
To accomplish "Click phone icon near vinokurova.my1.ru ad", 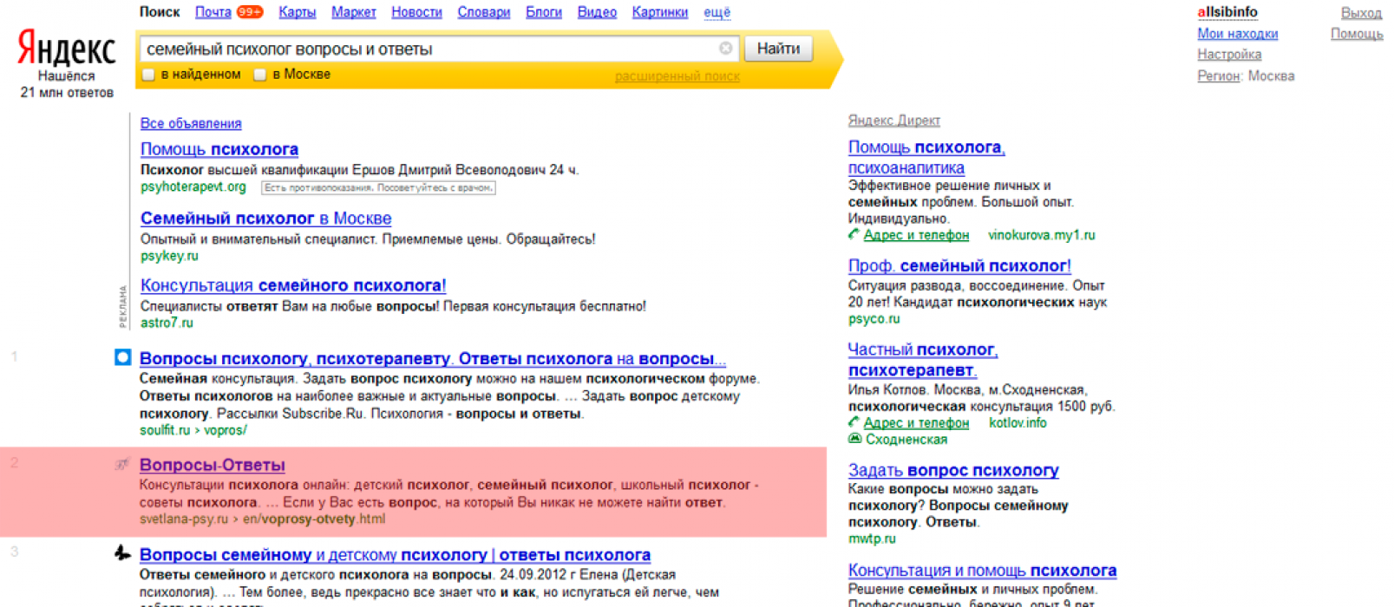I will 854,234.
